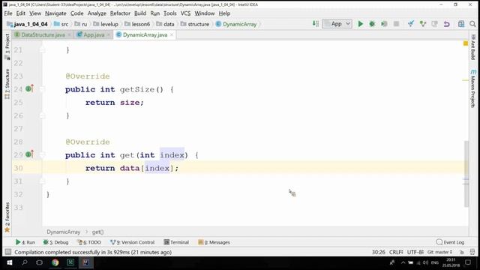Switch to DataStructure.java tab
Image resolution: width=480 pixels, height=270 pixels.
click(x=43, y=35)
